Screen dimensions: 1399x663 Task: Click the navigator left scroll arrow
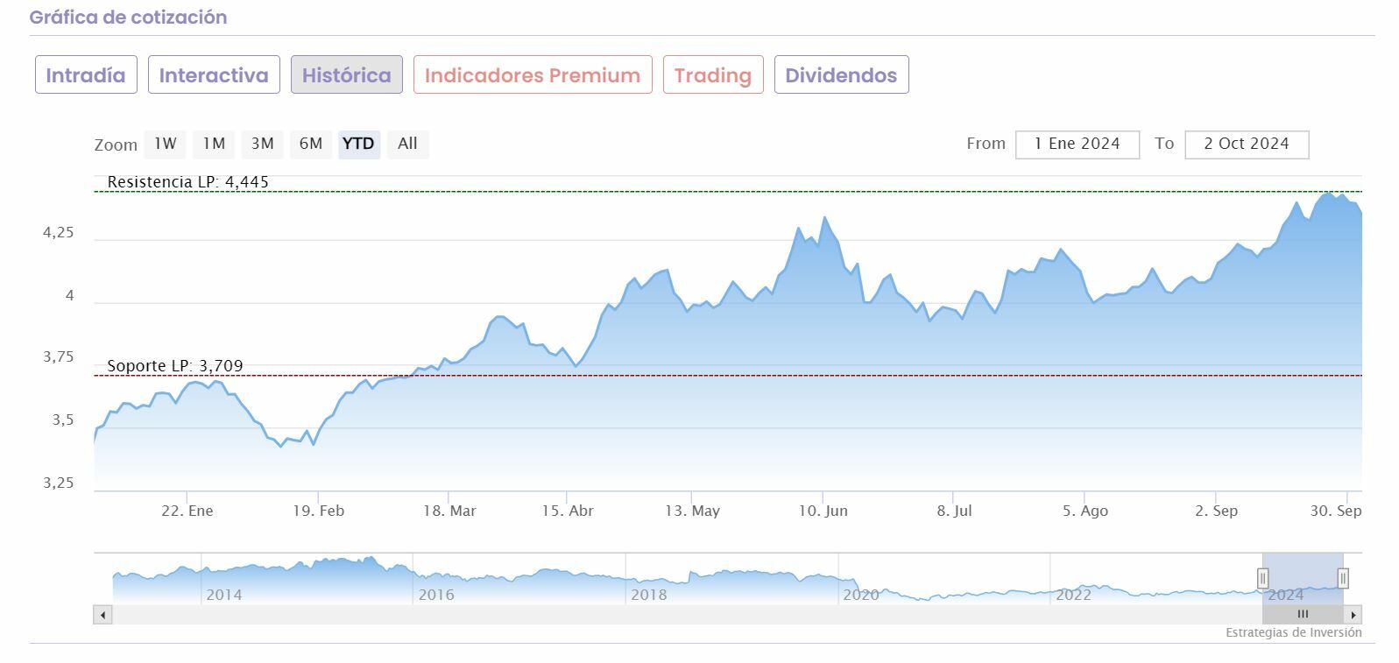pyautogui.click(x=103, y=615)
